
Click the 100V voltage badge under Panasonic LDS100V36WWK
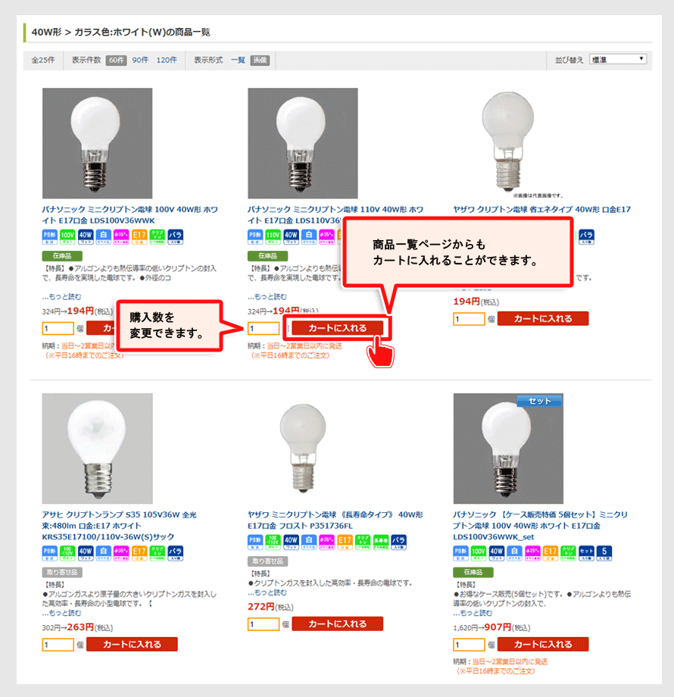pyautogui.click(x=67, y=236)
